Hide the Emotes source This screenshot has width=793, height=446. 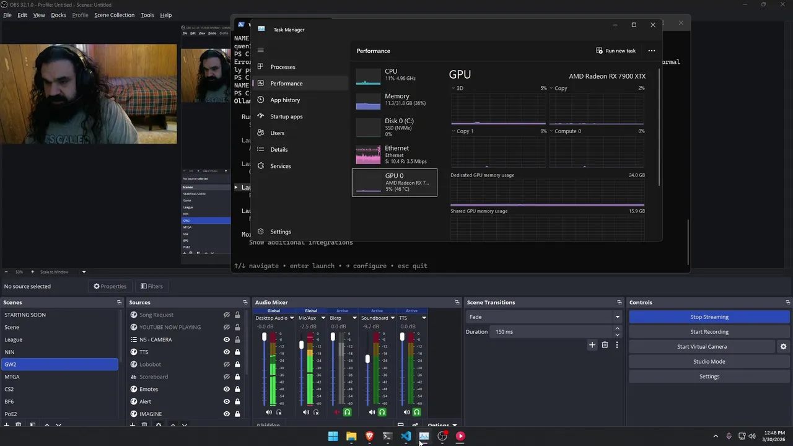tap(227, 389)
